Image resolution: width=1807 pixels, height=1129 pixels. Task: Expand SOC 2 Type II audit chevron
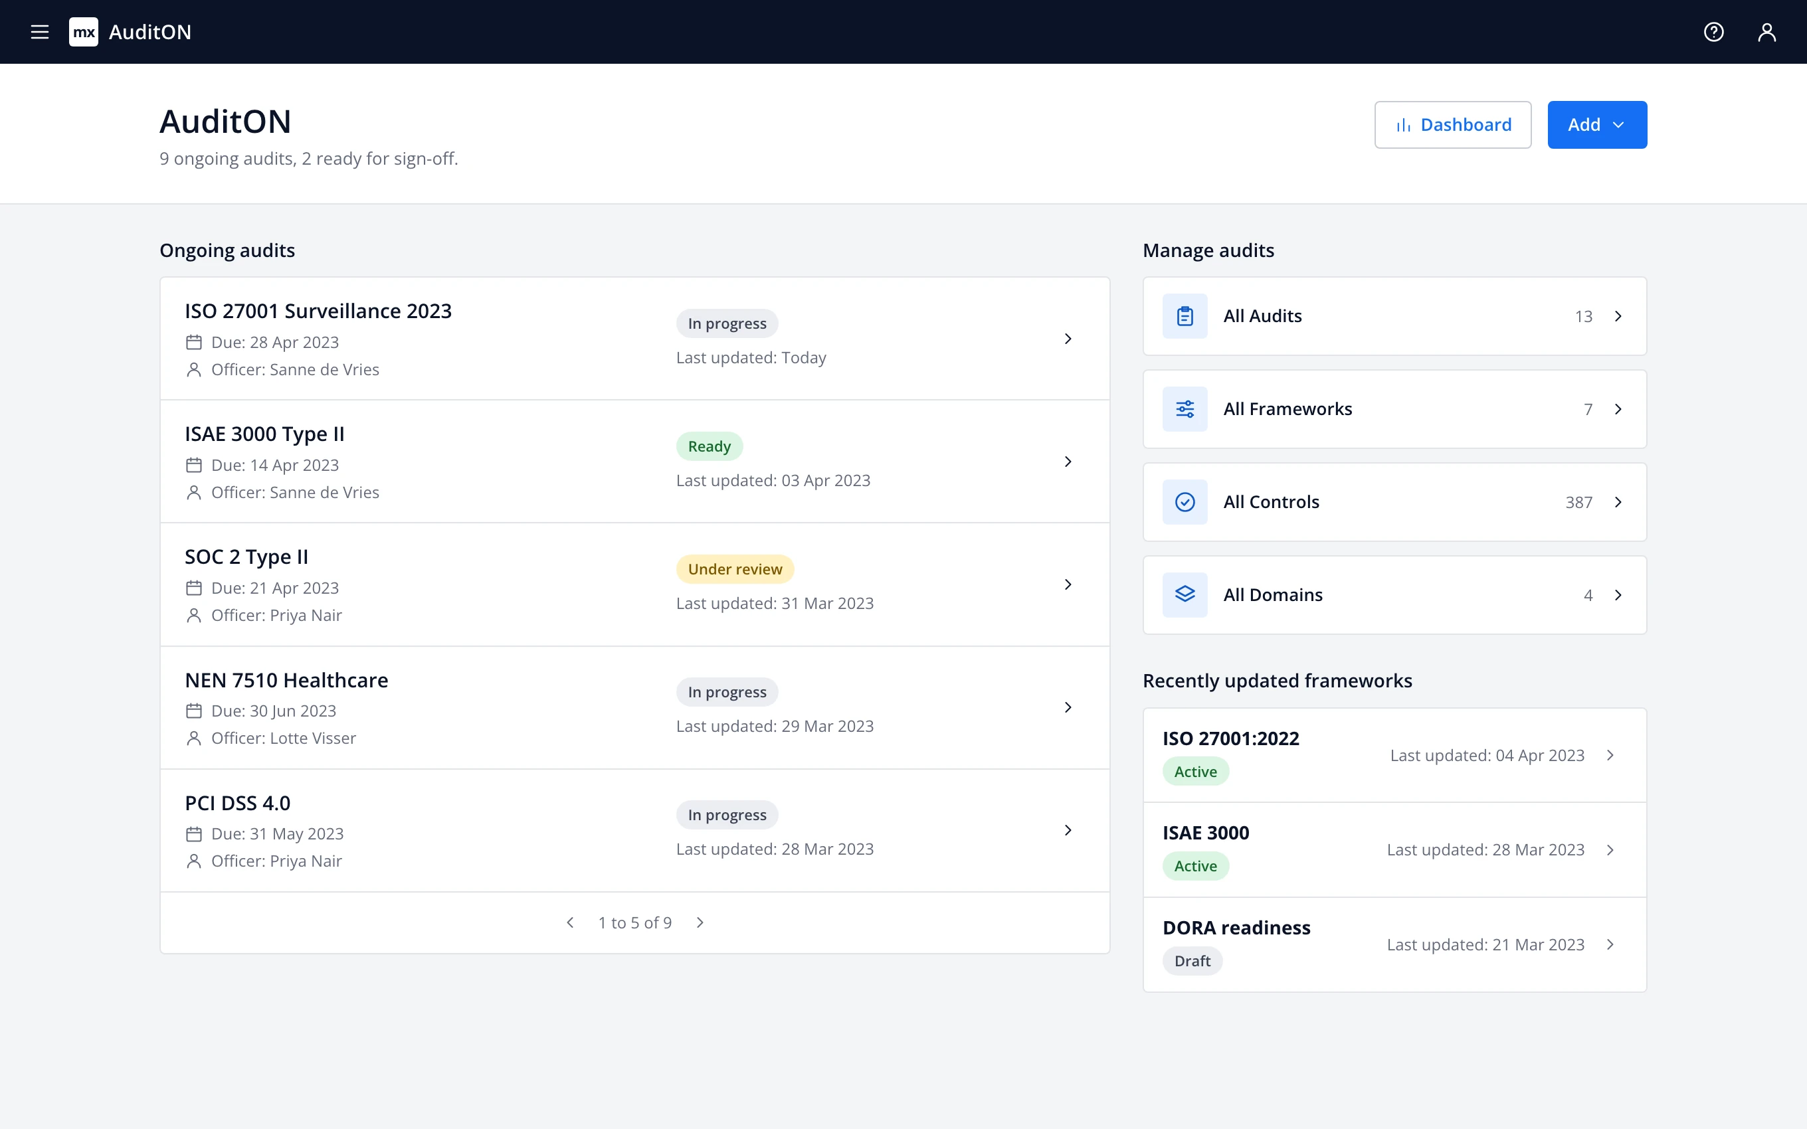1068,584
